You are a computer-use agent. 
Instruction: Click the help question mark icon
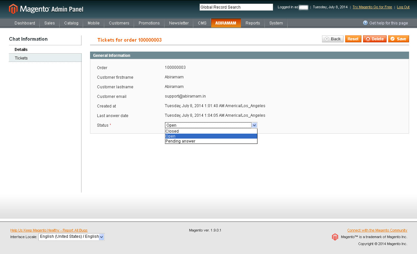pos(365,23)
